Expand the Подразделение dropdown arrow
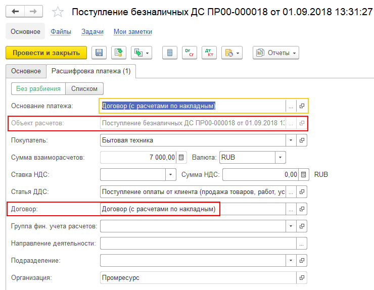This screenshot has width=374, height=290. [291, 260]
